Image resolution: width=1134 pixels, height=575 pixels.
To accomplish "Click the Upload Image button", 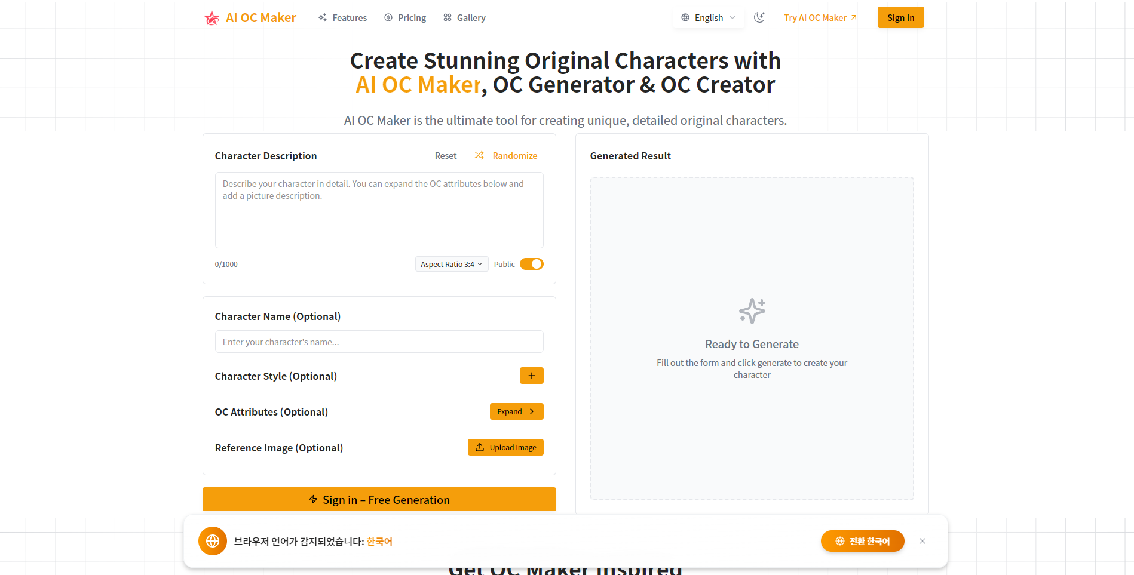I will pyautogui.click(x=505, y=447).
